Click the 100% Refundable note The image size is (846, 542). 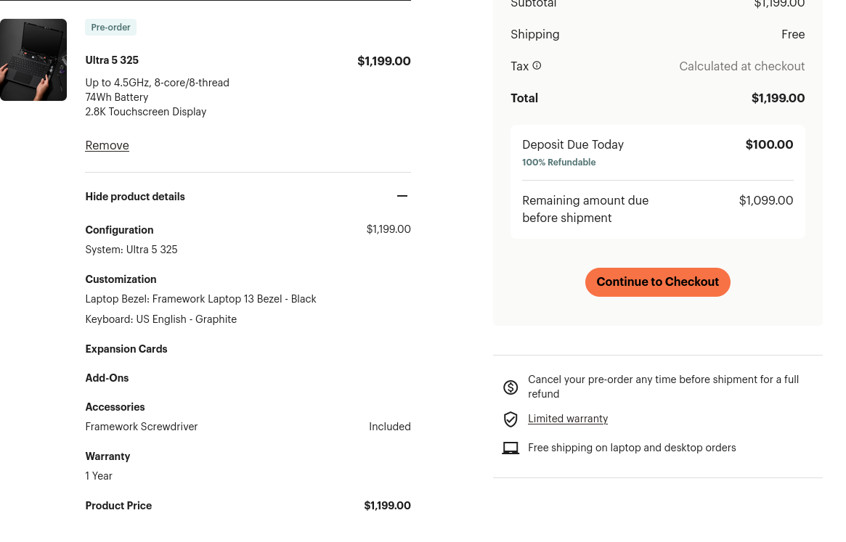(558, 163)
